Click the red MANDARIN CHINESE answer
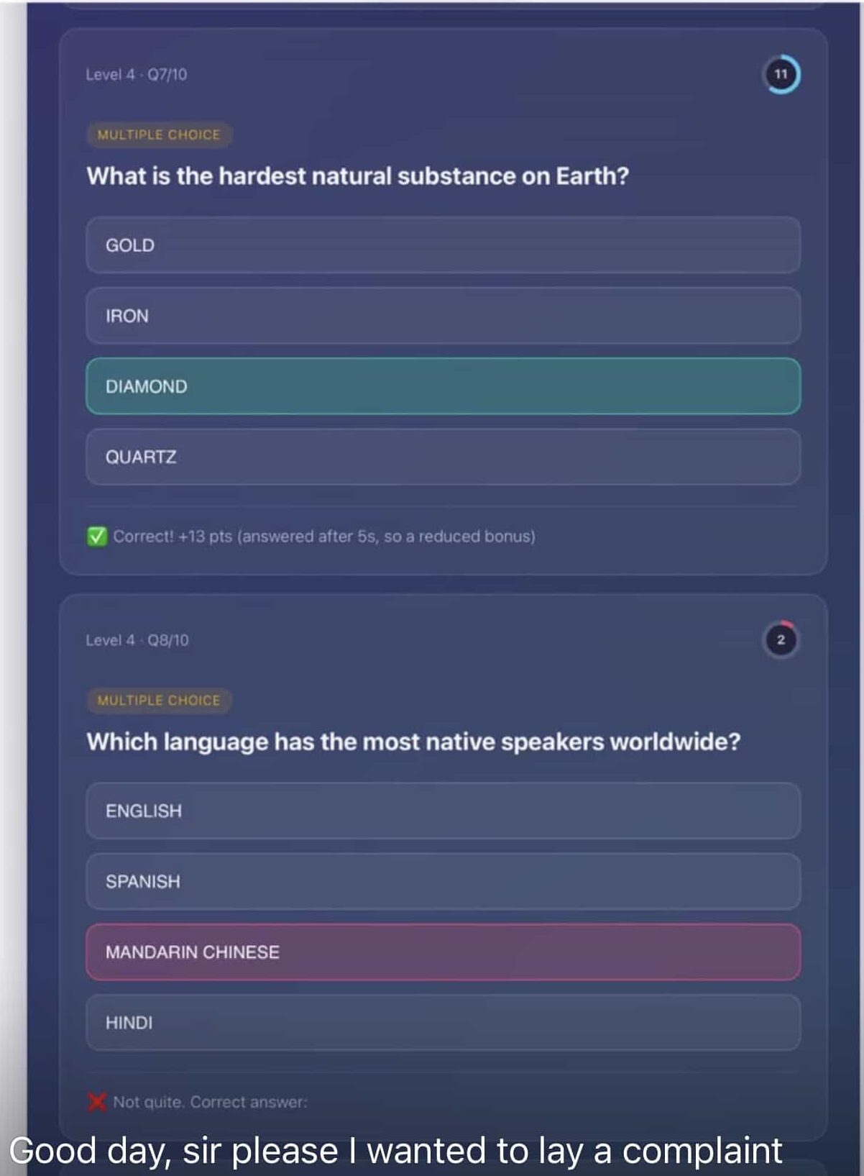 point(443,952)
